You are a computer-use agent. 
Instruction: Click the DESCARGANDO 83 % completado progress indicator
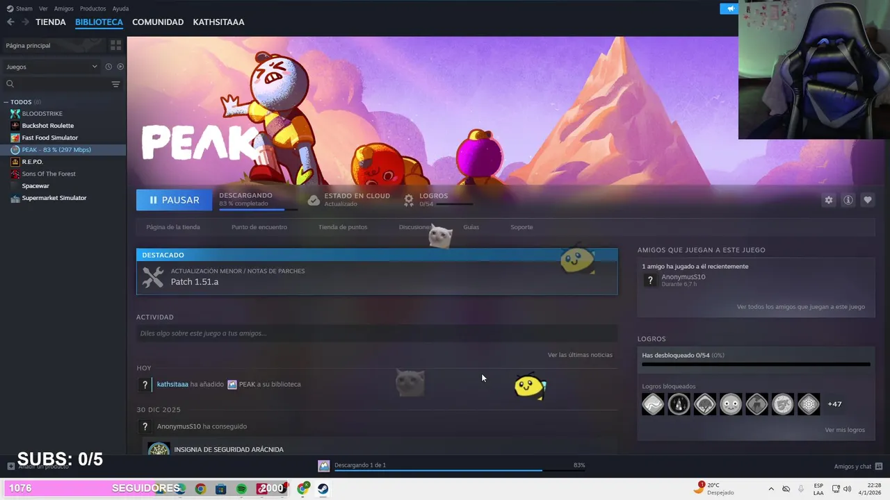coord(258,200)
